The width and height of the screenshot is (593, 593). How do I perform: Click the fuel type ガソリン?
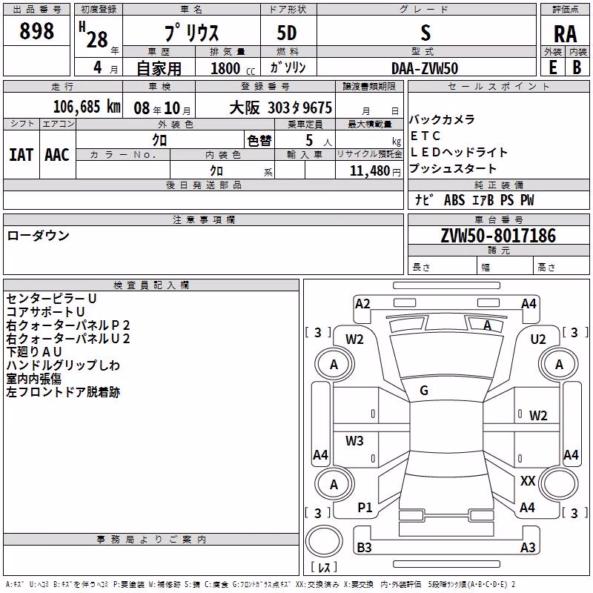288,67
